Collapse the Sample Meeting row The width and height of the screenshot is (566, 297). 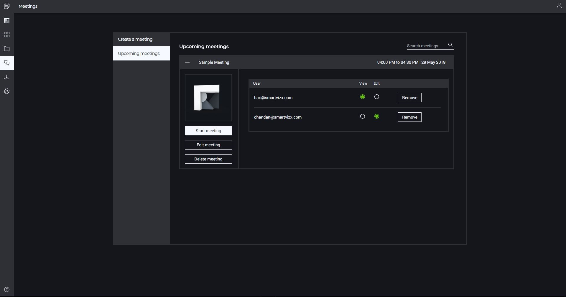pyautogui.click(x=187, y=62)
